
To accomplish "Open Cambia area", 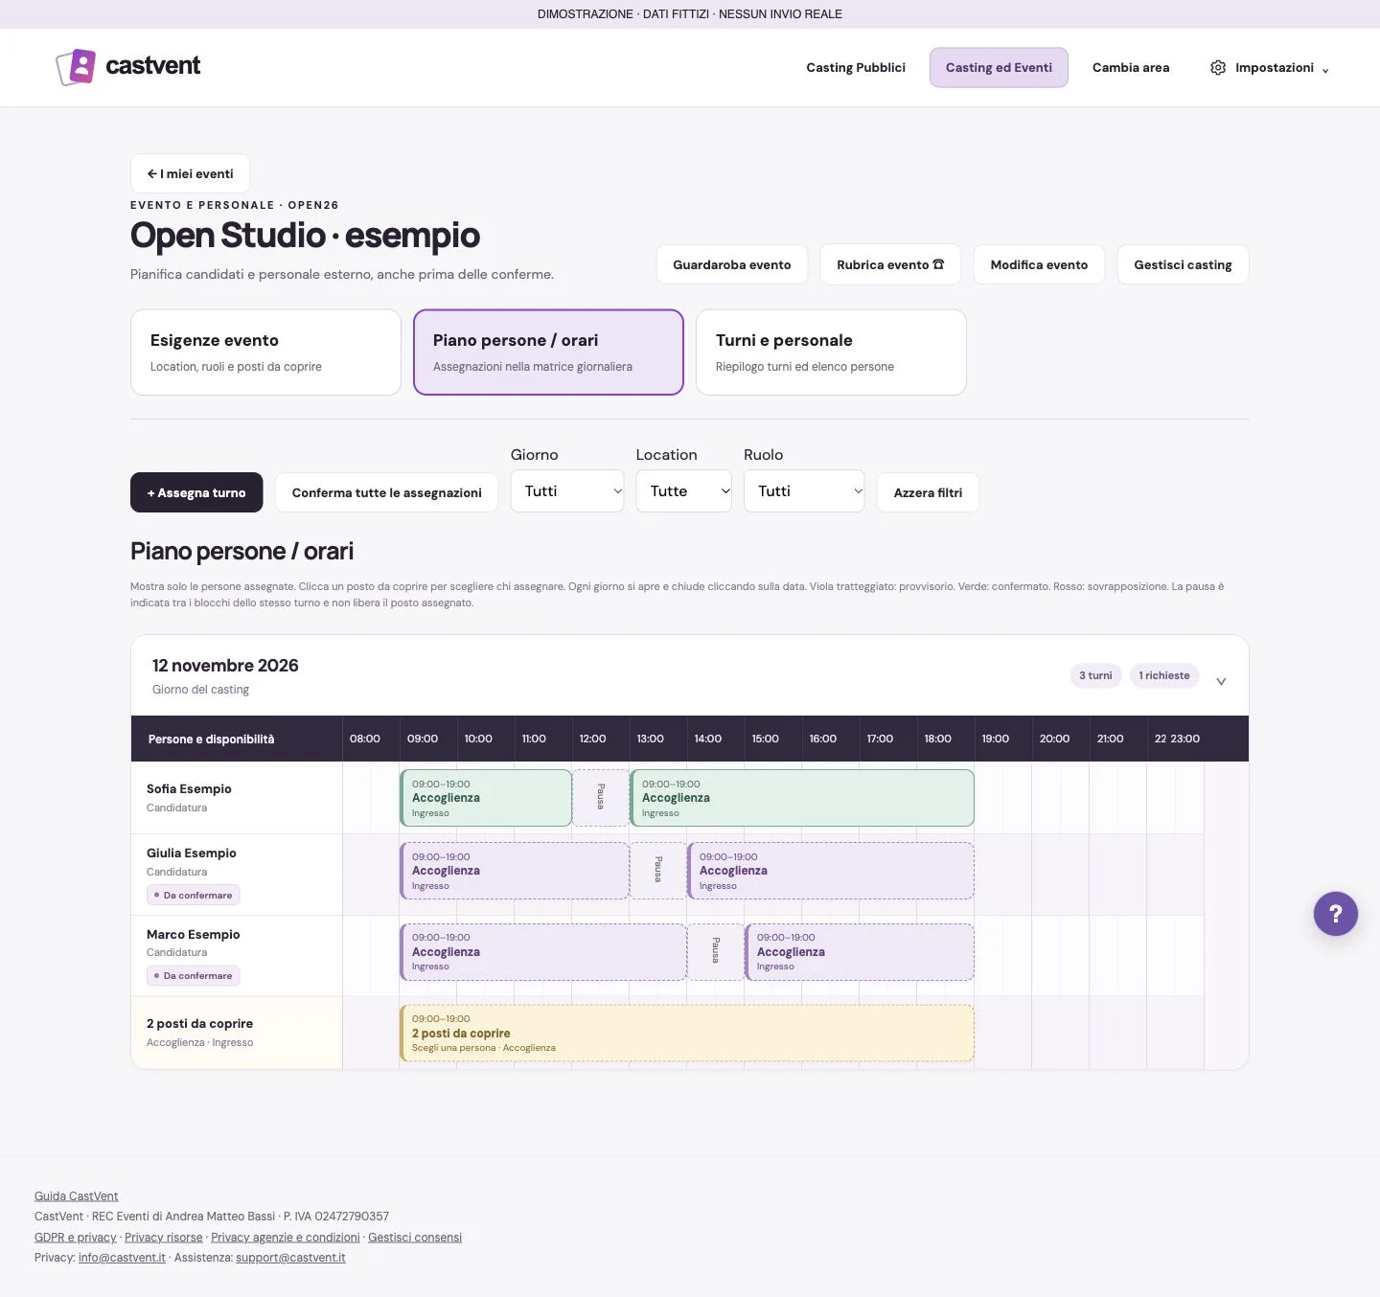I will [x=1131, y=68].
